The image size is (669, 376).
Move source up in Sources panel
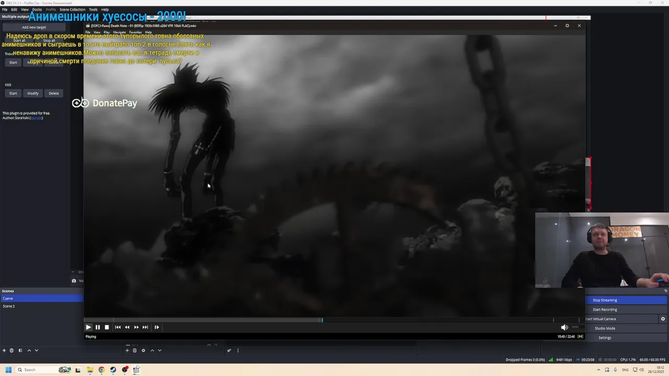[152, 350]
